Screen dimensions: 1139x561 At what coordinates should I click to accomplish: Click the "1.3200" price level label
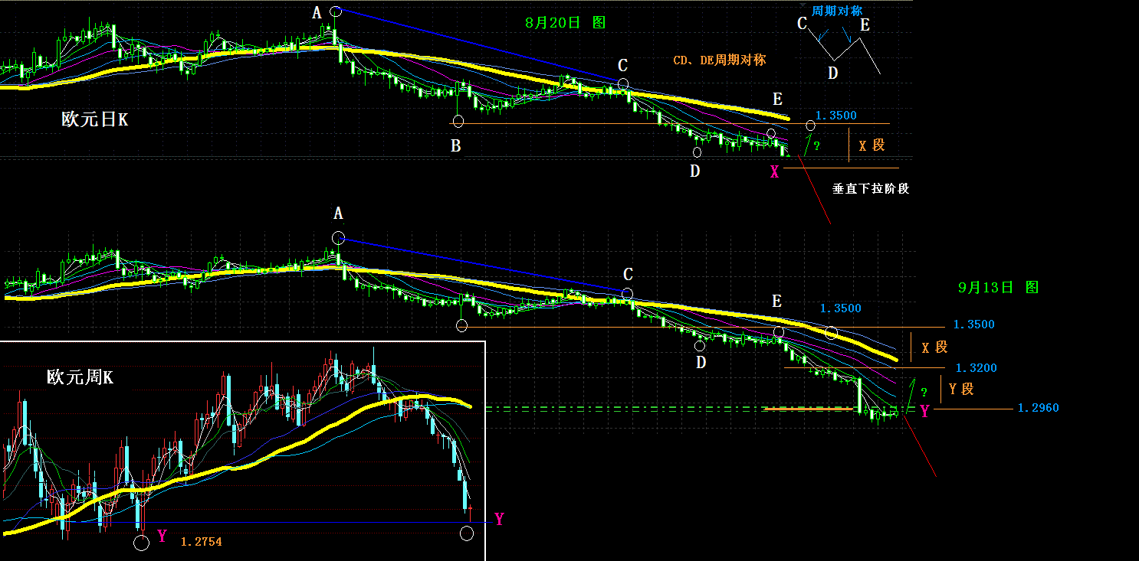coord(976,368)
